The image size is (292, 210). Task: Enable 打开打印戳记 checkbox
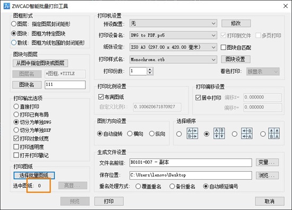point(16,155)
